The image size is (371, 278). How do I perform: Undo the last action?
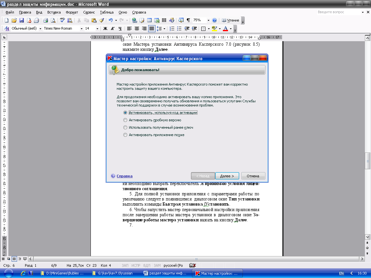pyautogui.click(x=110, y=20)
